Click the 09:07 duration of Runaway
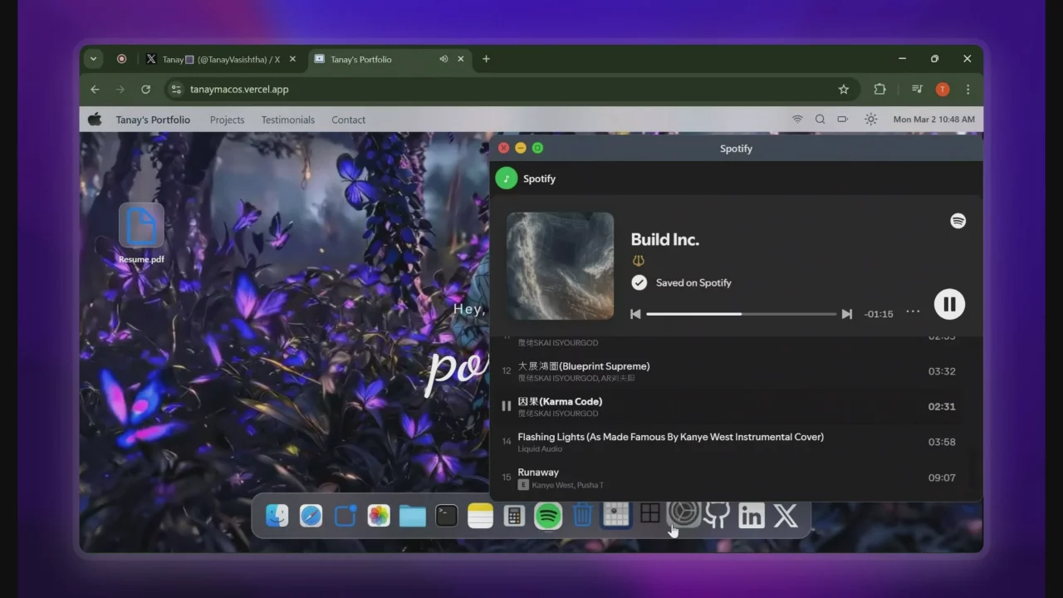The image size is (1063, 598). click(942, 478)
